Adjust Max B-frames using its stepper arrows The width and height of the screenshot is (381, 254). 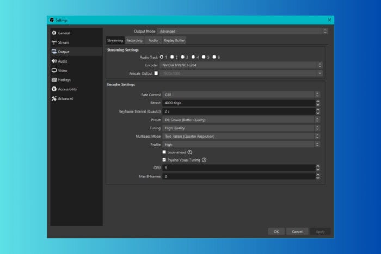pyautogui.click(x=318, y=176)
